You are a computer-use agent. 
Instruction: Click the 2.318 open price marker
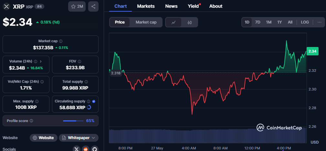(x=116, y=73)
